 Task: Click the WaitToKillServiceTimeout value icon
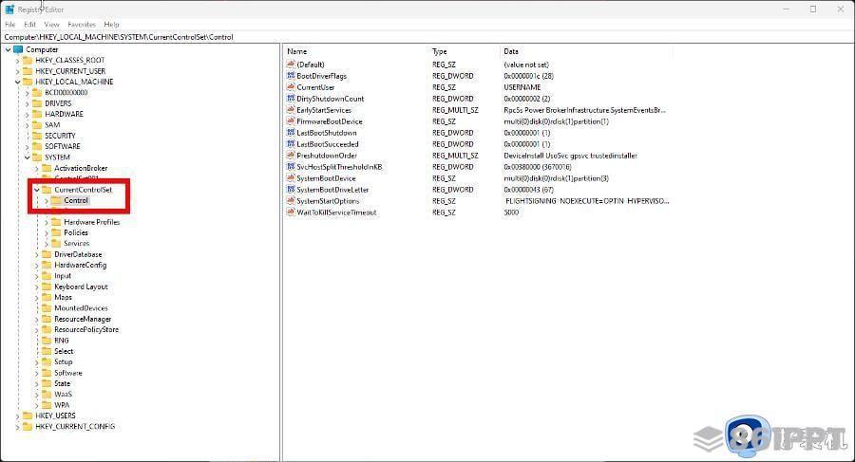(291, 213)
